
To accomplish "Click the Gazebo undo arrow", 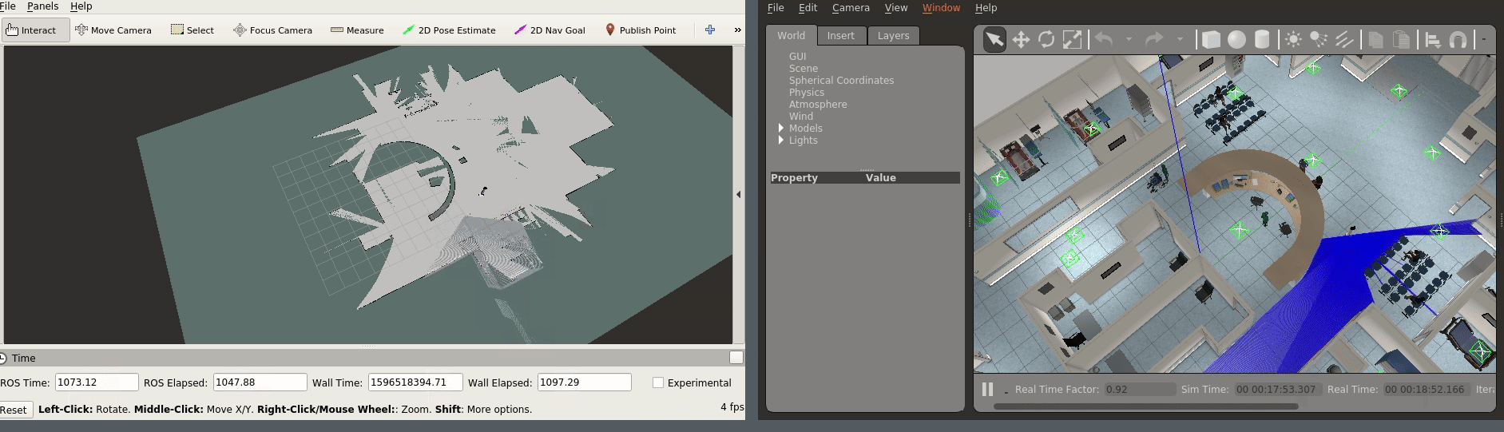I will pyautogui.click(x=1104, y=39).
